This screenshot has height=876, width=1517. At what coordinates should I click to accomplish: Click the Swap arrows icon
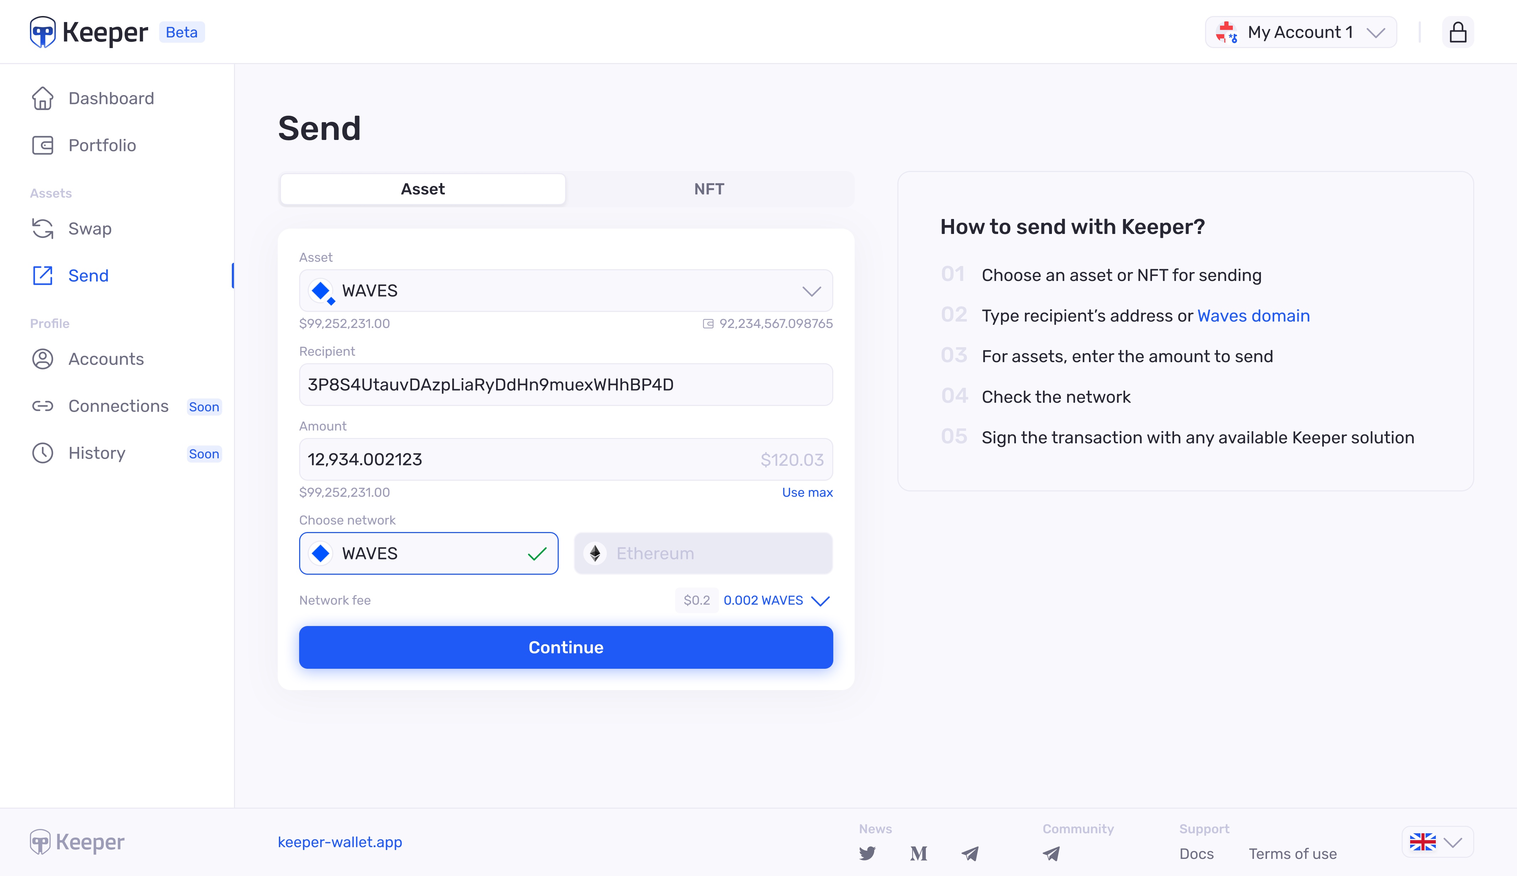(x=43, y=229)
